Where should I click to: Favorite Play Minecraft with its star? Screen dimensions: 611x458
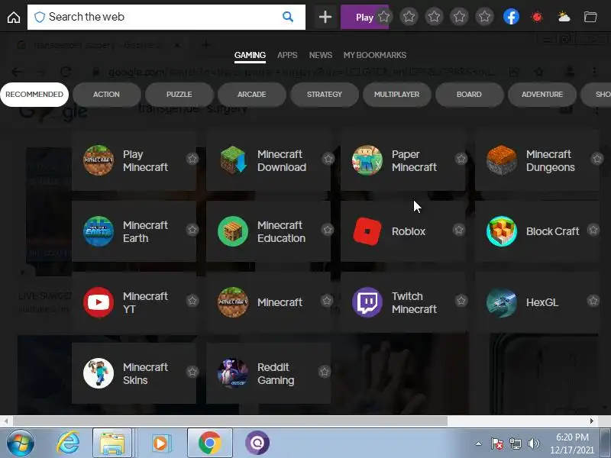(192, 159)
